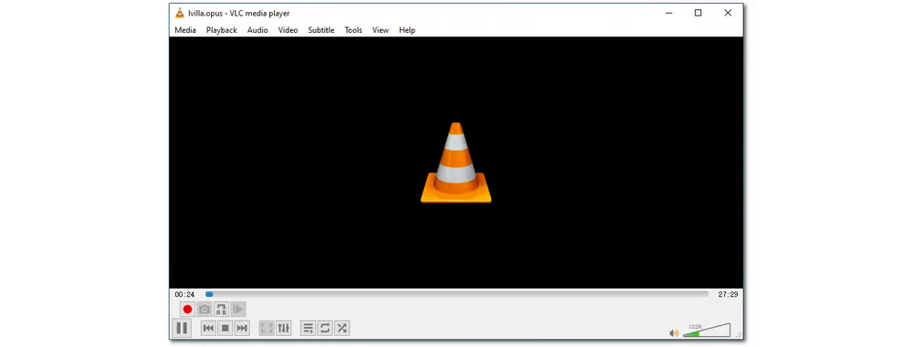913x347 pixels.
Task: Advance frame by frame
Action: tap(238, 310)
